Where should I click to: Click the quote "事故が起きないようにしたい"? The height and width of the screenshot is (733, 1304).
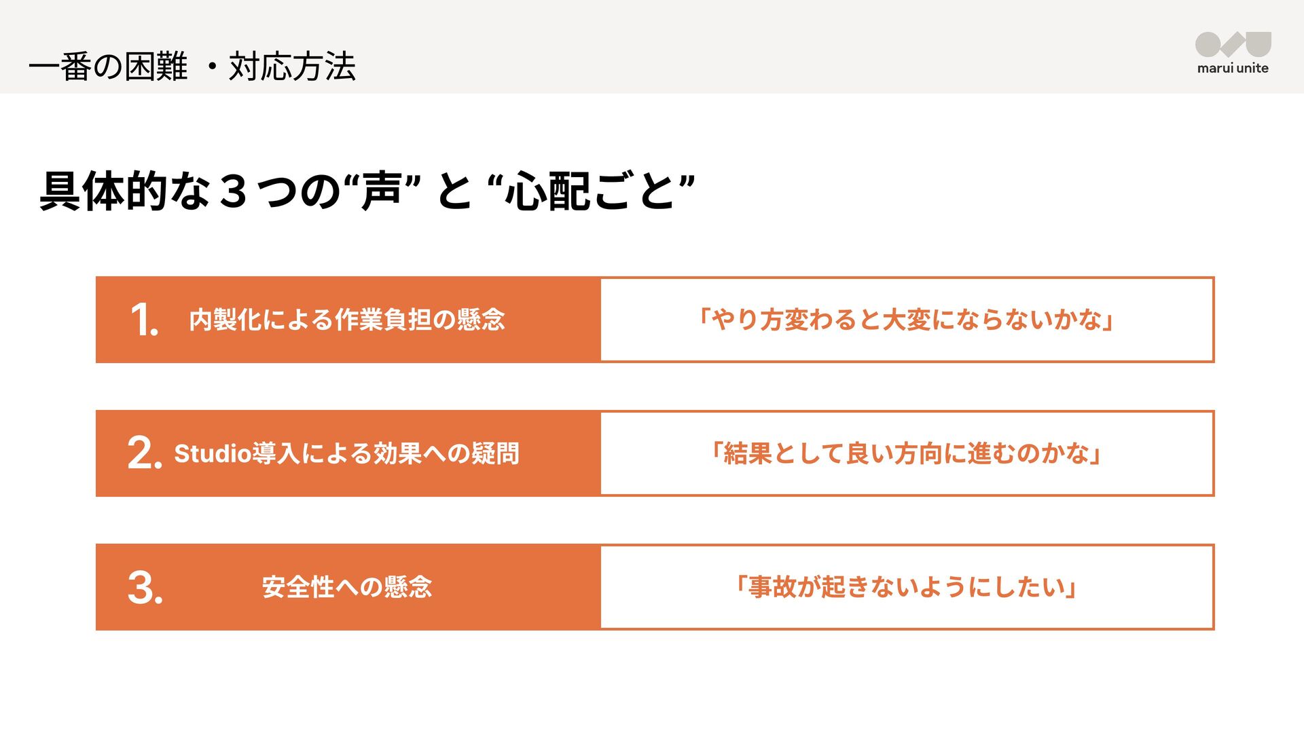tap(907, 587)
